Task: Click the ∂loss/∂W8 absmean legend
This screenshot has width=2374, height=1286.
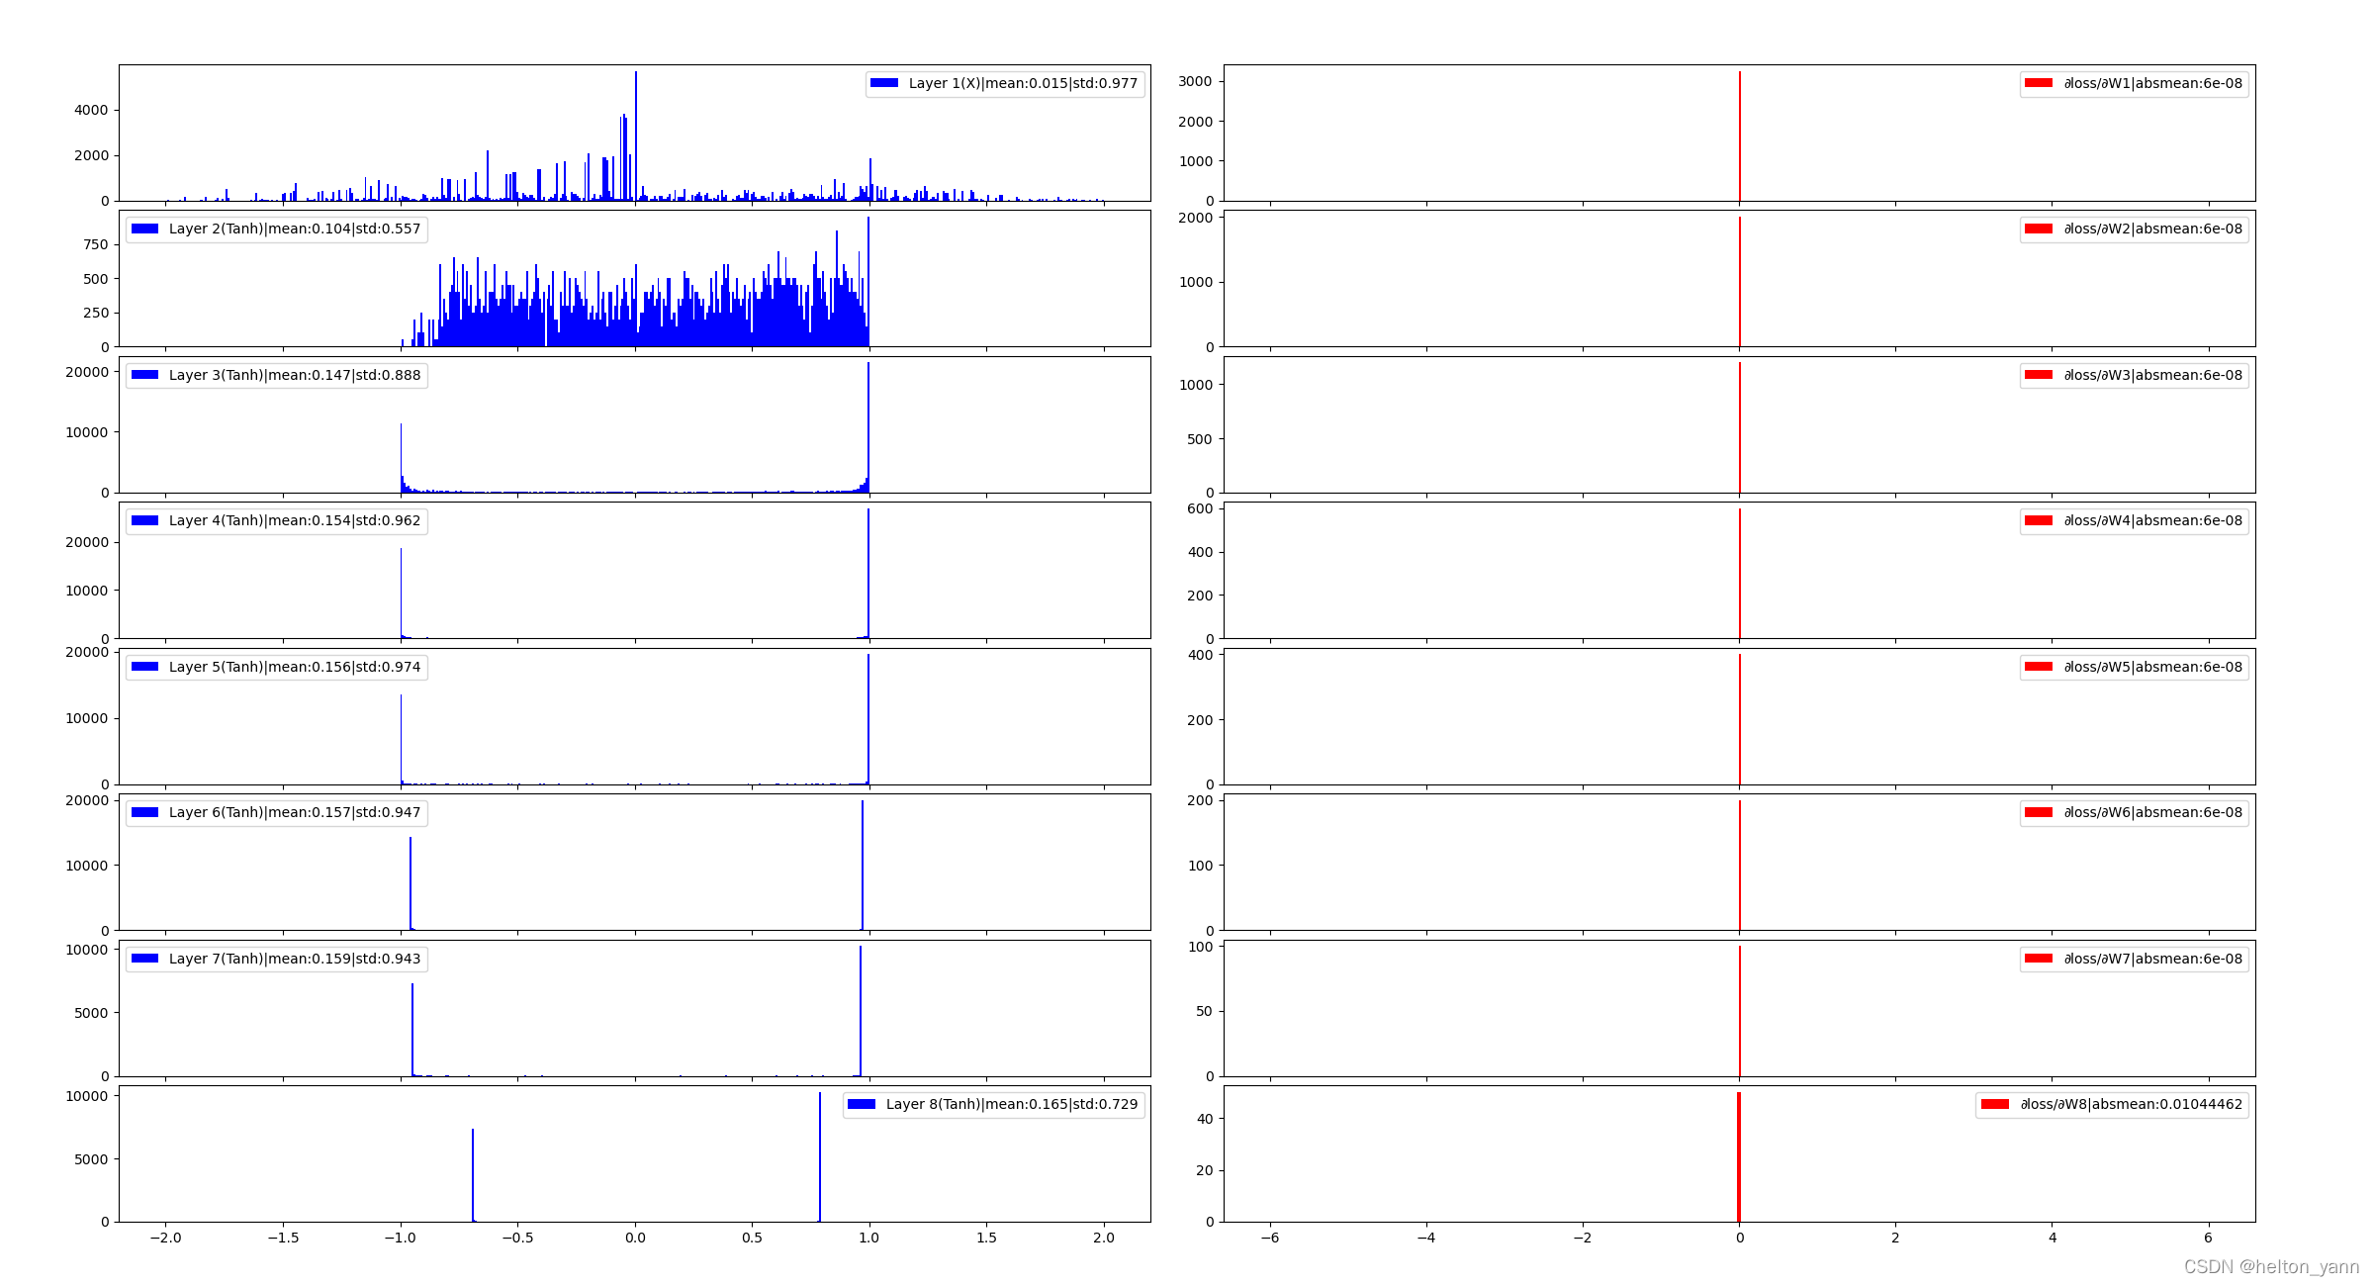Action: click(2112, 1104)
